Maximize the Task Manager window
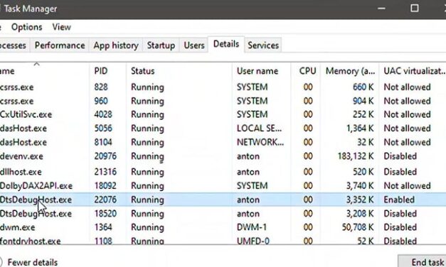Viewport: 446px width, 267px height. coord(415,9)
